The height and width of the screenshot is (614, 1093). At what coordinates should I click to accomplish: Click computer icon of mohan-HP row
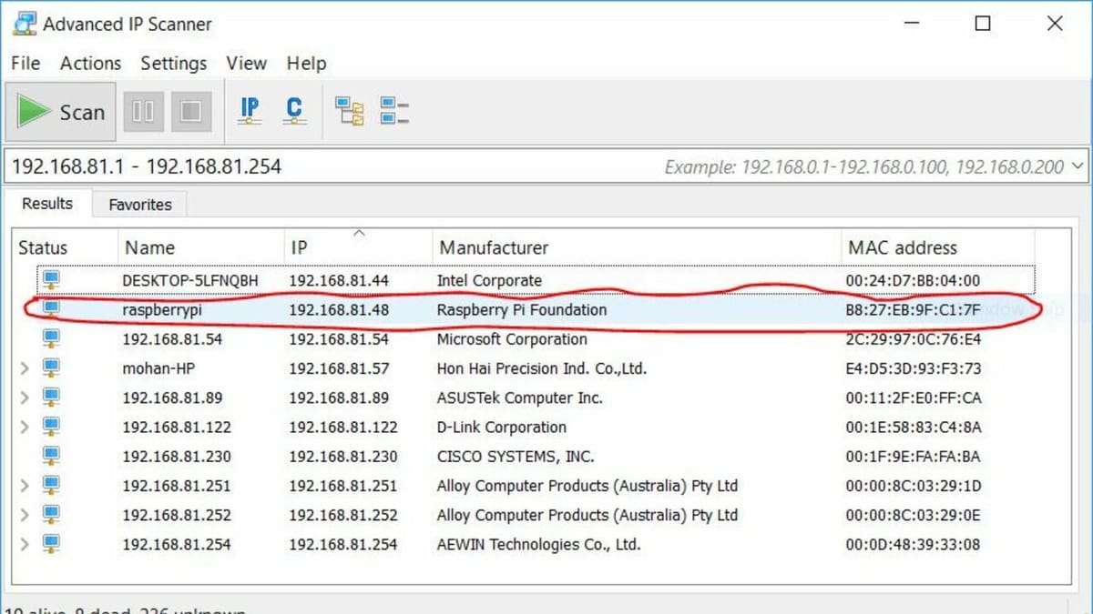point(51,367)
